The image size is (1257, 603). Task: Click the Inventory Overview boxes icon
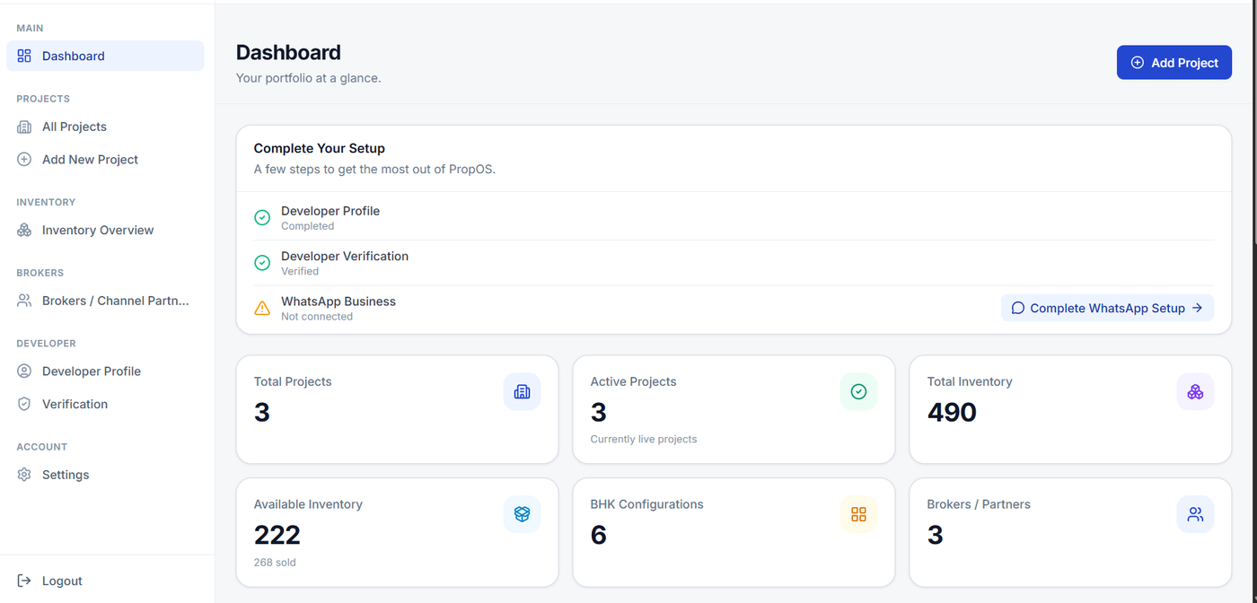tap(24, 230)
